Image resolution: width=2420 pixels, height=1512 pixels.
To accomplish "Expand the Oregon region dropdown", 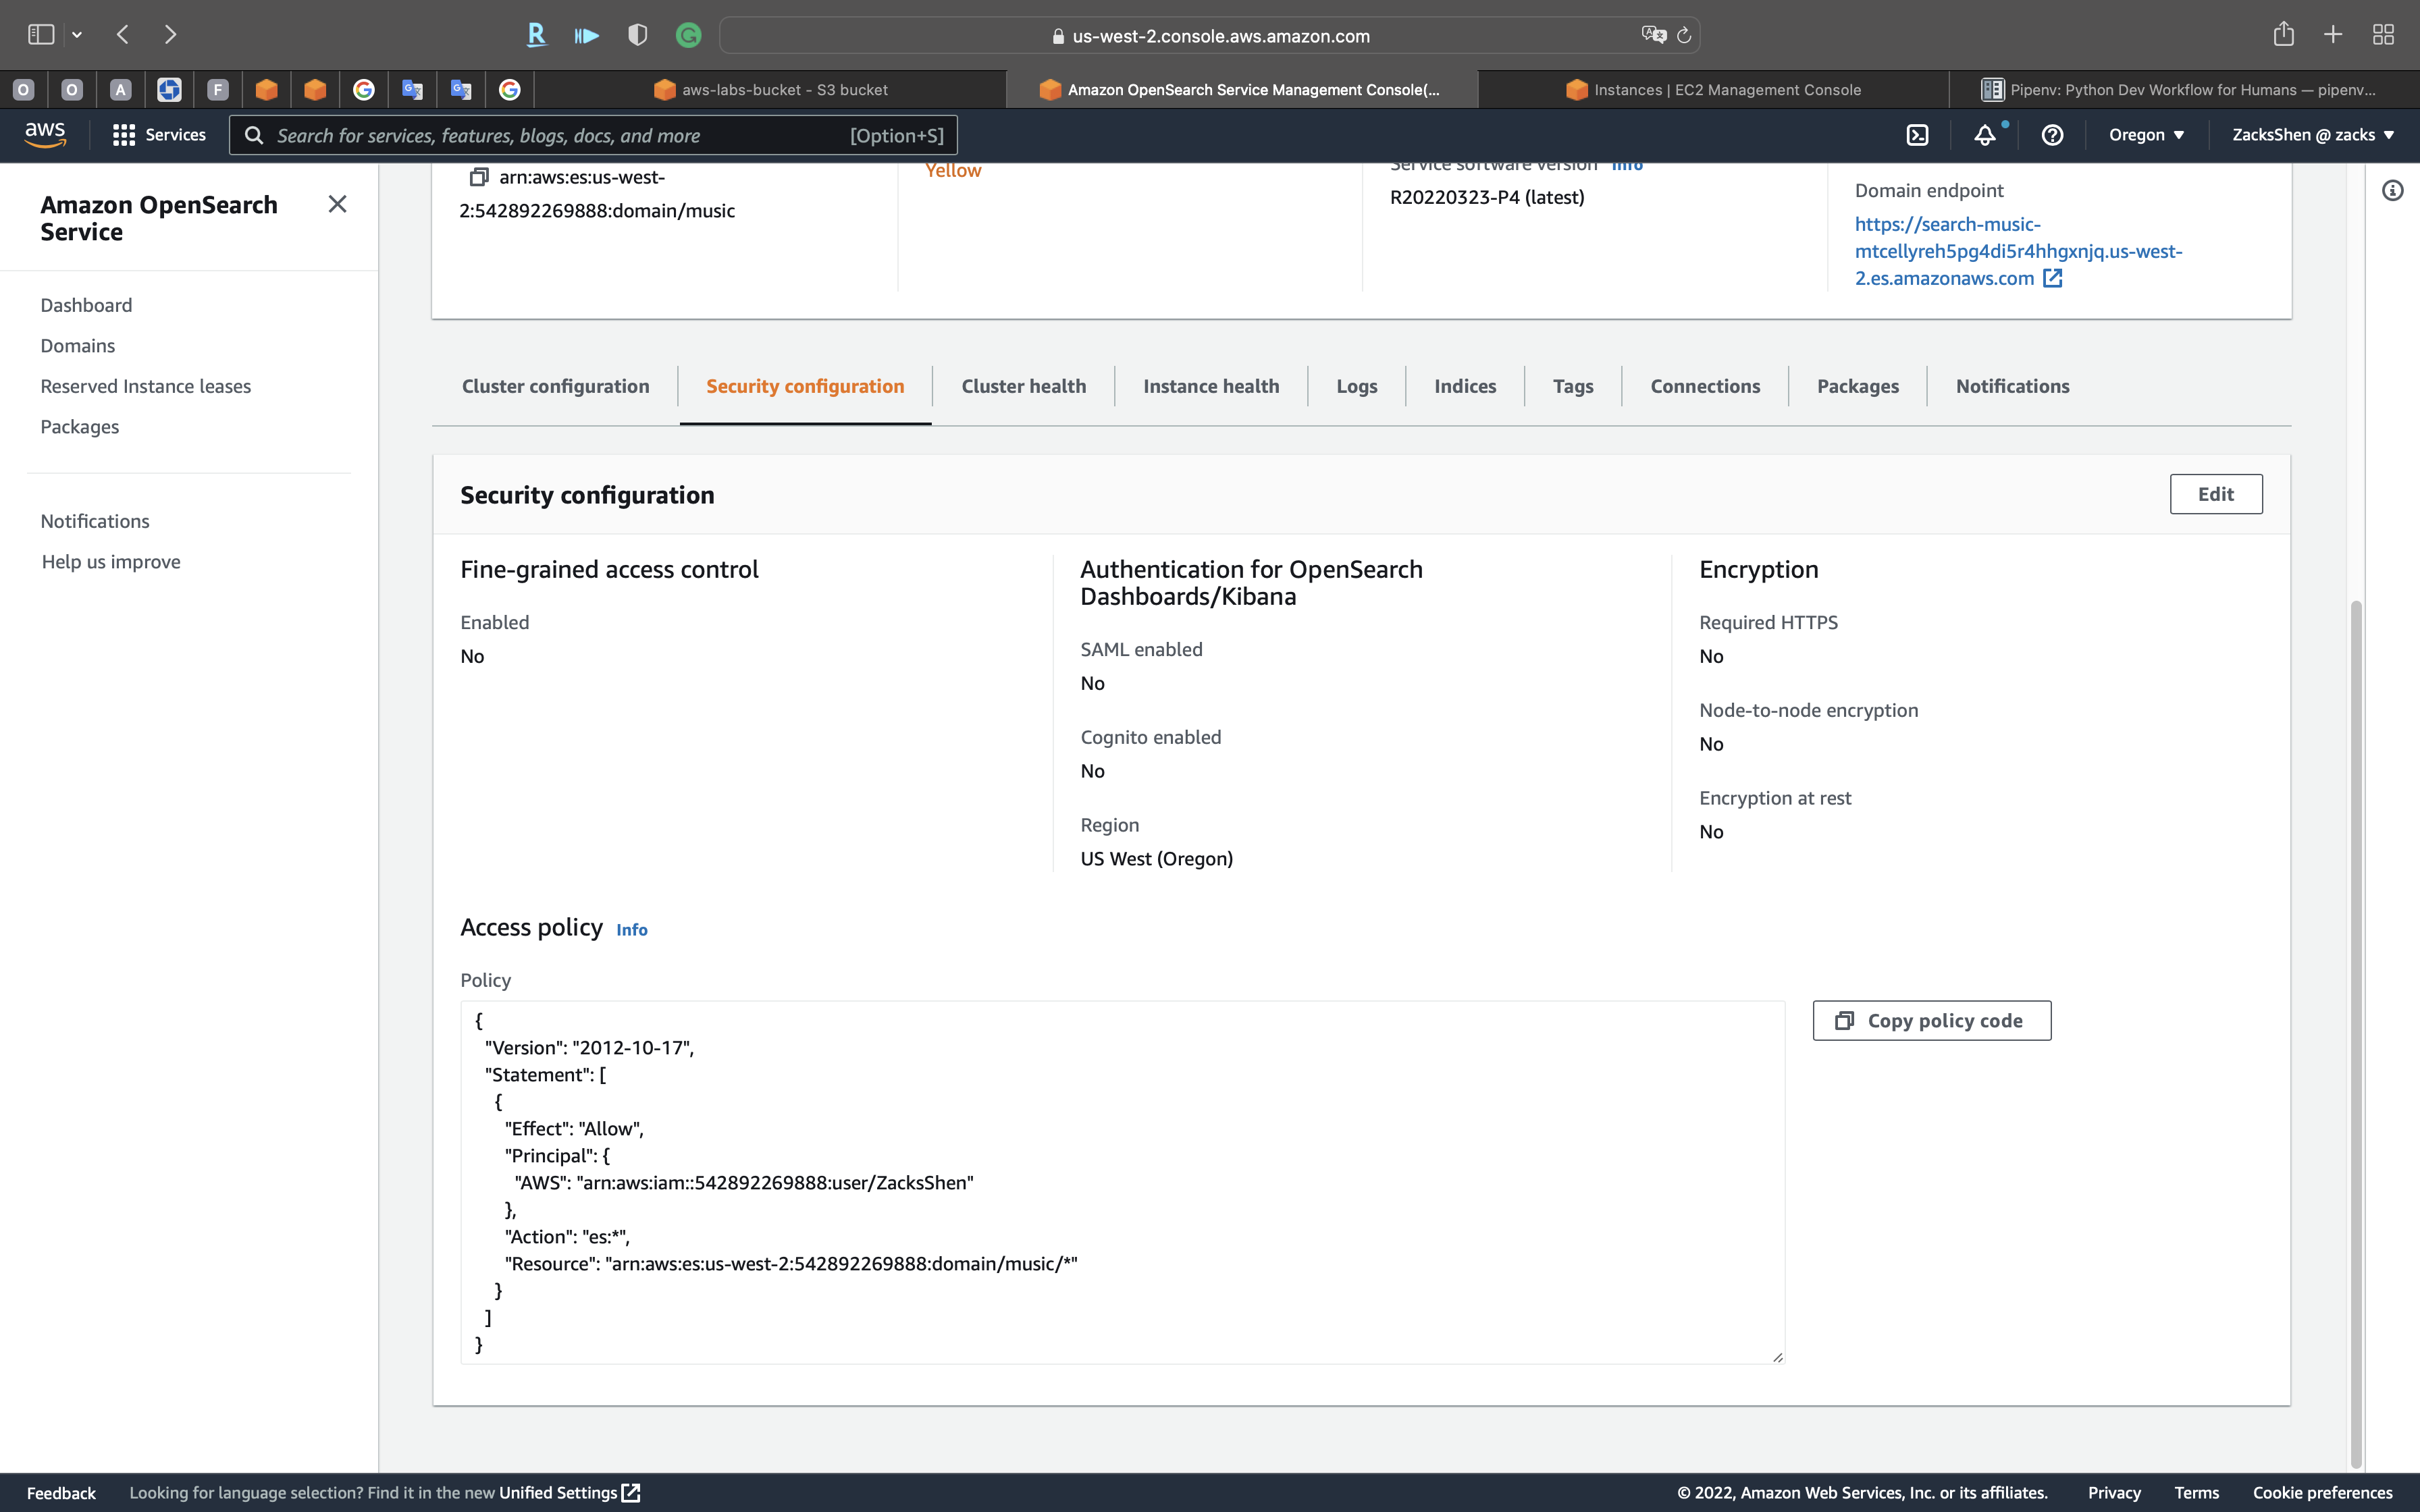I will pos(2146,135).
